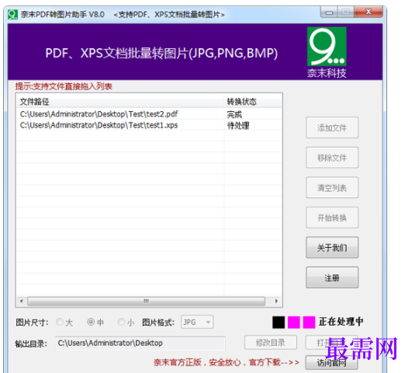Click the 正在处理中 status text
Screen dimensions: 412x373
click(x=341, y=322)
